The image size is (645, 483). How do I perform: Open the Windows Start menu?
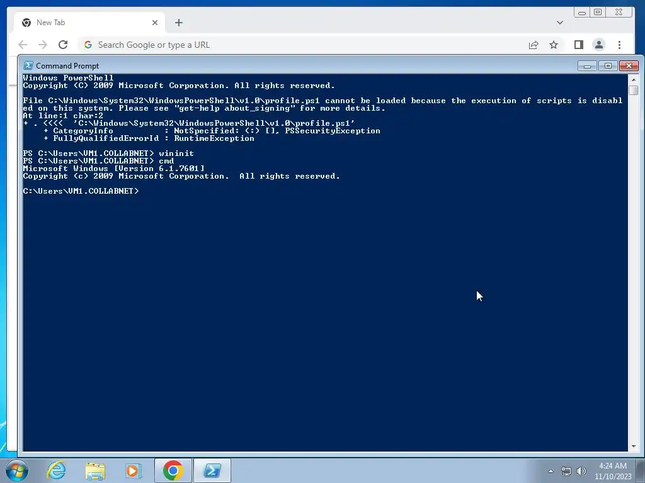pos(17,470)
